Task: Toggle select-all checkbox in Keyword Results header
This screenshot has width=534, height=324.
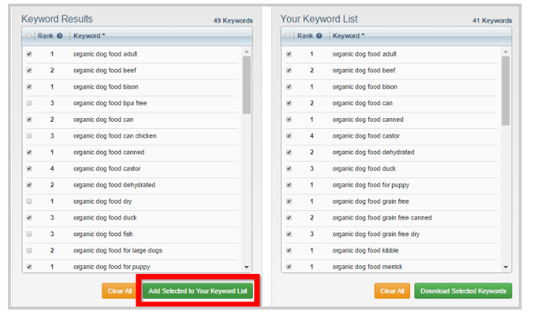Action: point(28,36)
